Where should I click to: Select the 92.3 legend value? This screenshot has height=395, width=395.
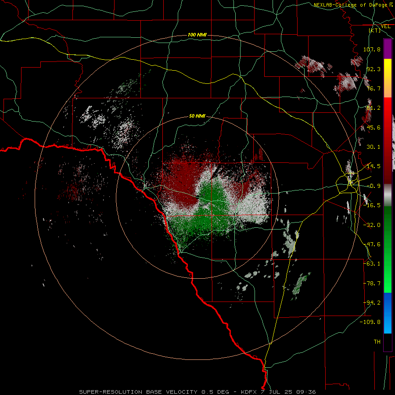point(373,69)
